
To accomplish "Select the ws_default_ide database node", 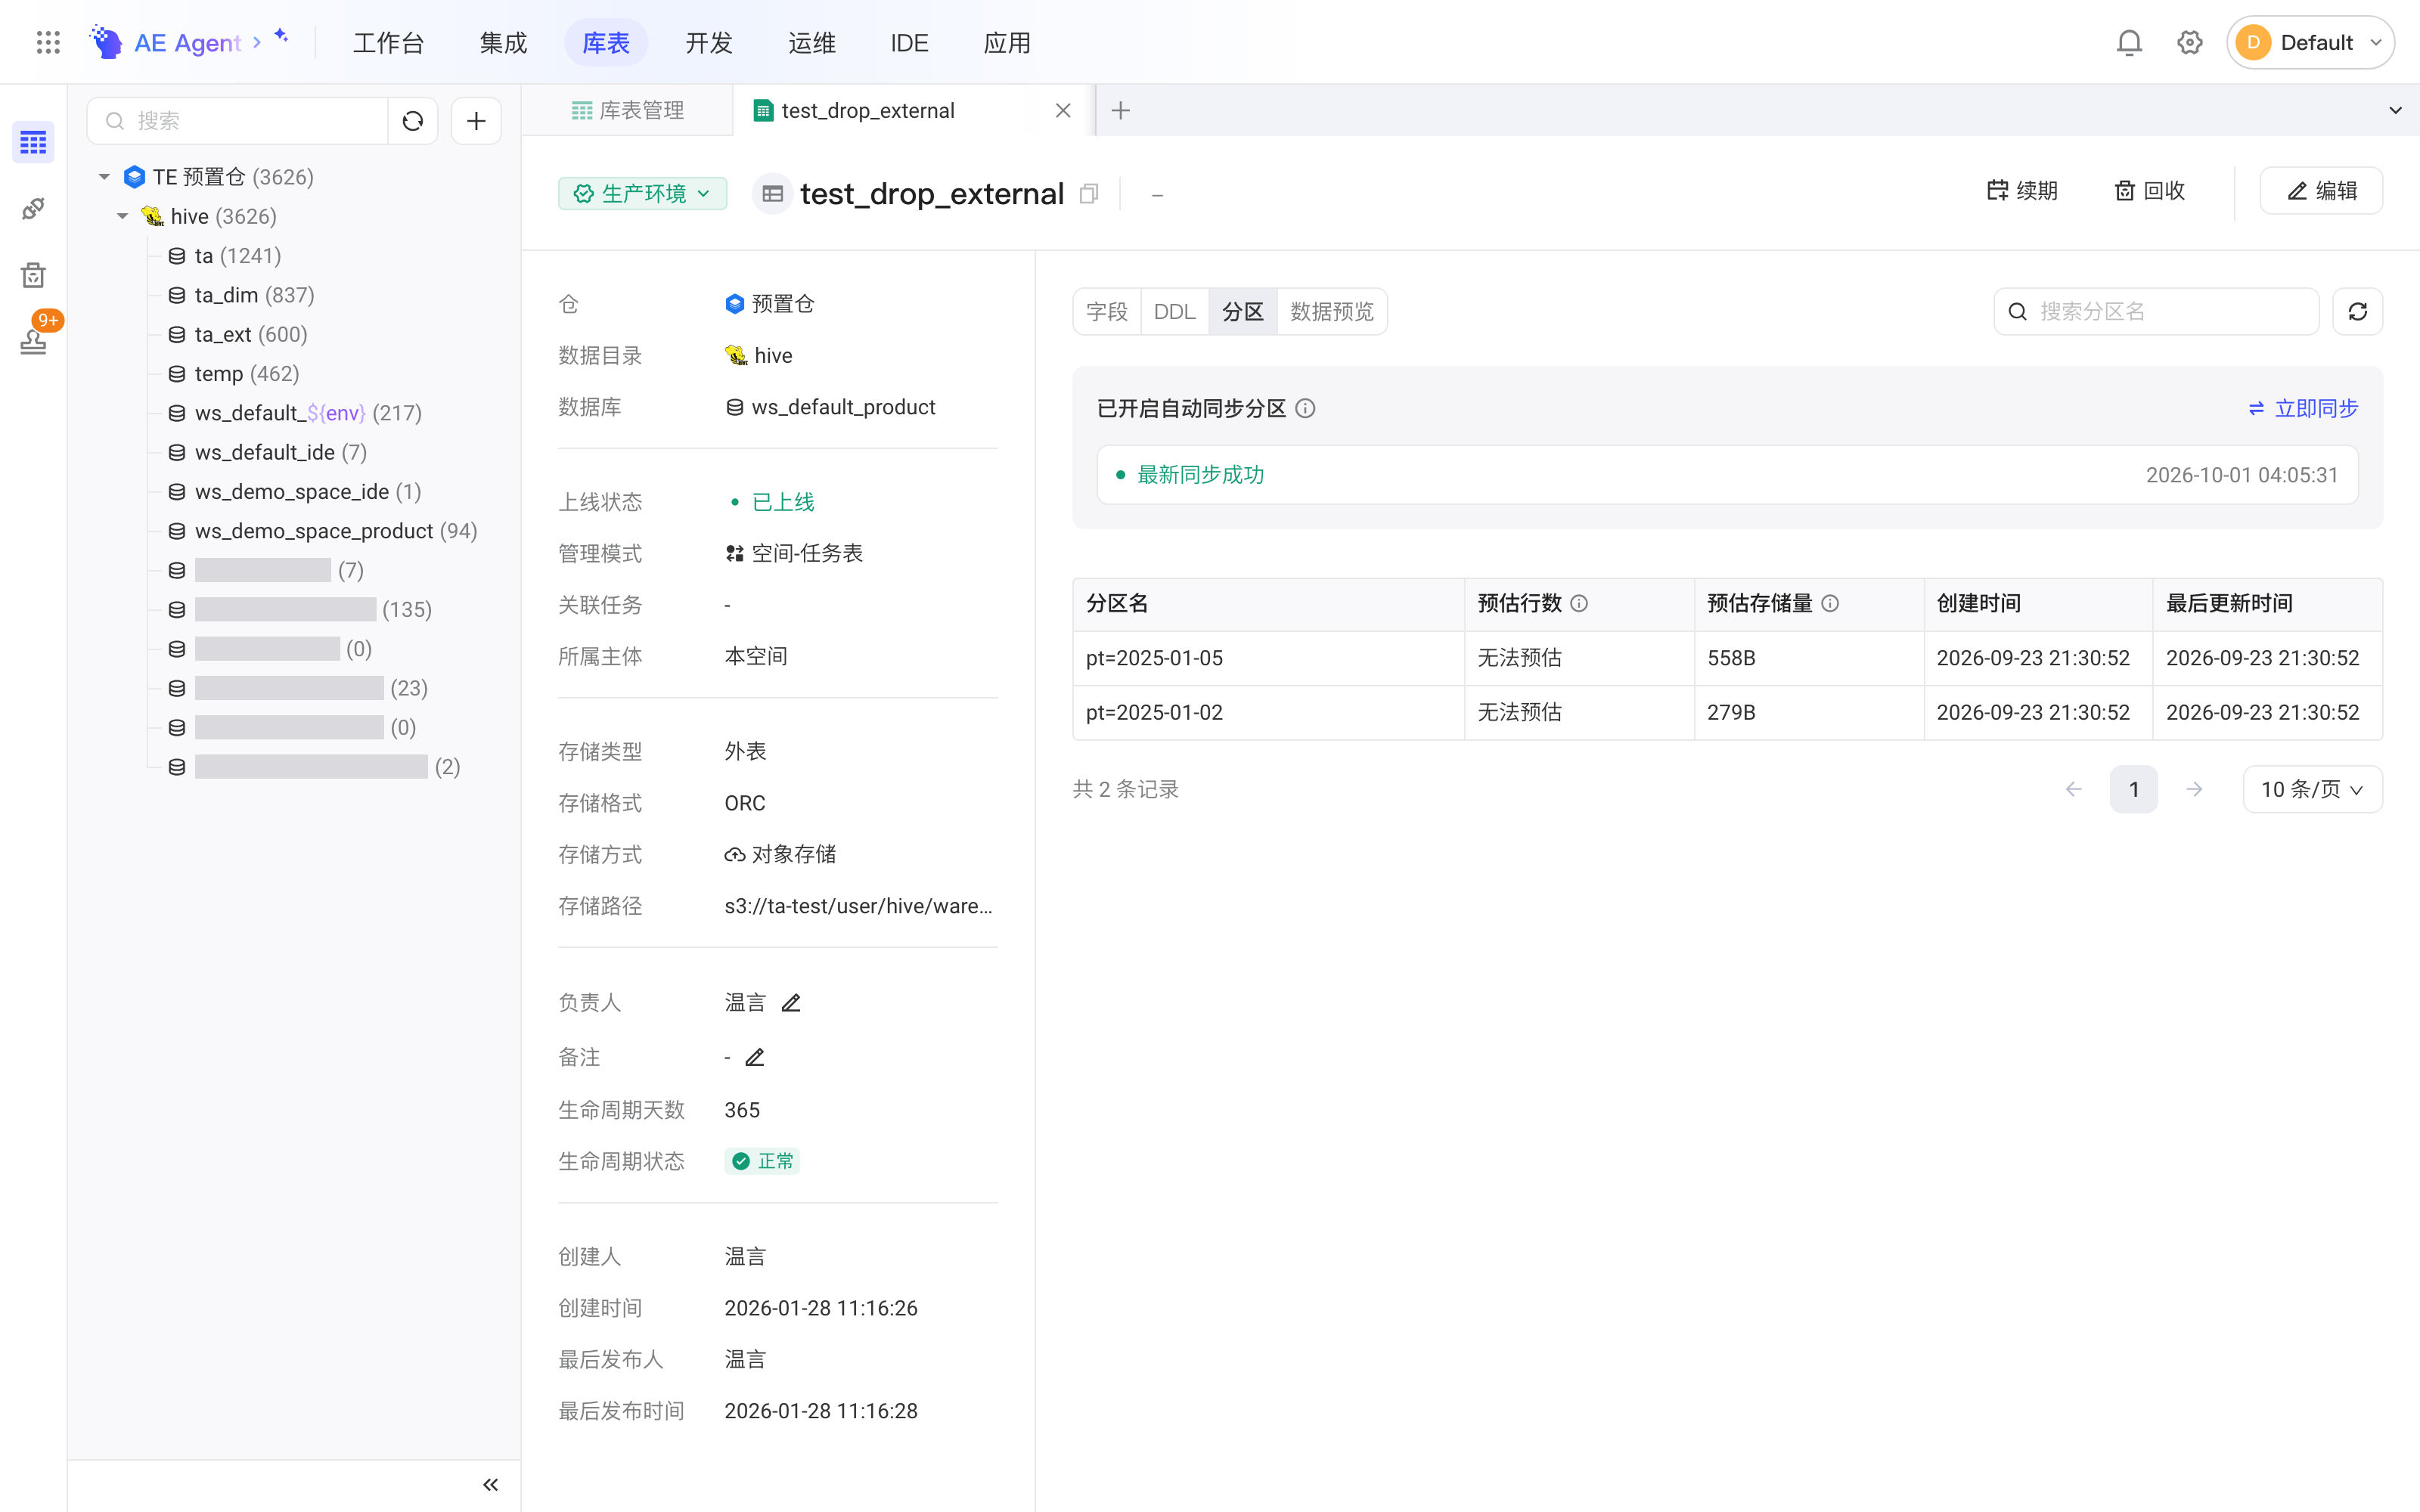I will 267,452.
